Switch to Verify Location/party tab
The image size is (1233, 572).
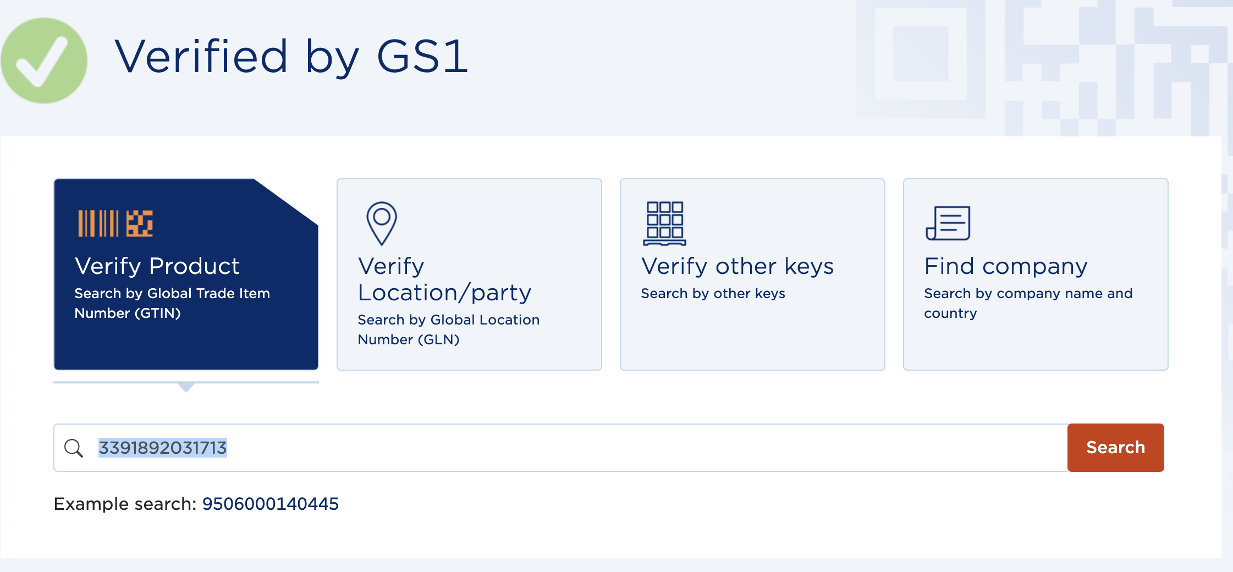pos(469,274)
